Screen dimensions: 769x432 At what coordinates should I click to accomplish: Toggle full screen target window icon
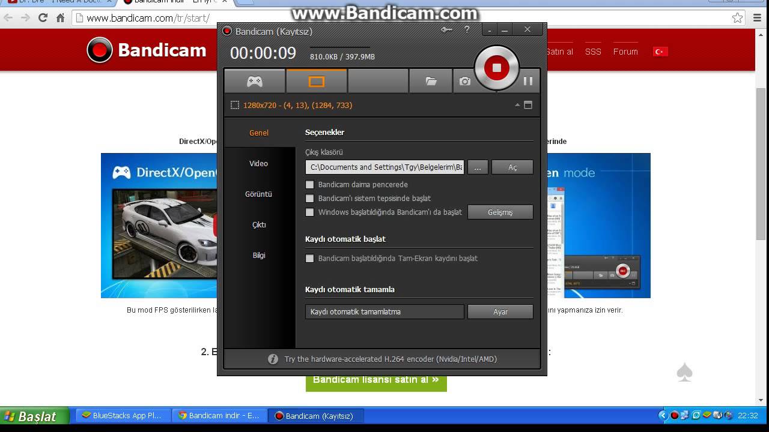(528, 105)
